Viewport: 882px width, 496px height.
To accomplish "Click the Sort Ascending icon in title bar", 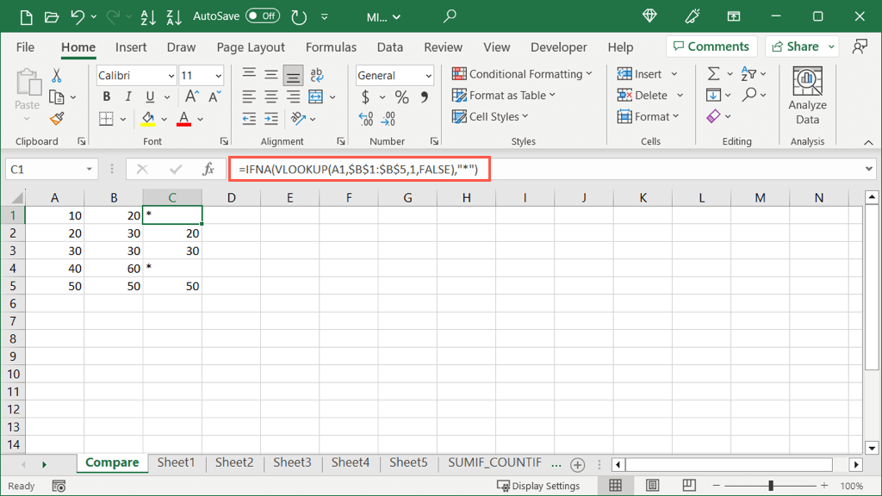I will [148, 16].
